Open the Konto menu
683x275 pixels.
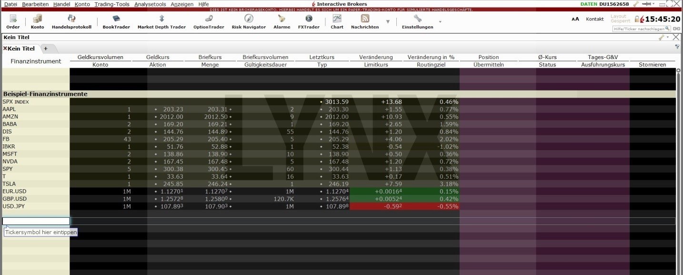coord(82,4)
